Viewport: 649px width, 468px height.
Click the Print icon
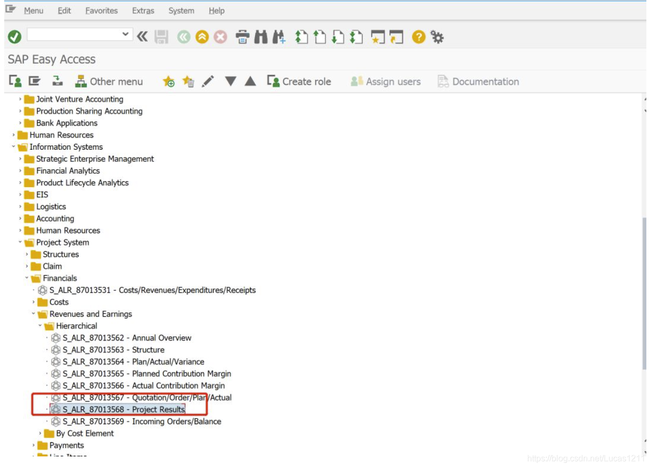[243, 37]
